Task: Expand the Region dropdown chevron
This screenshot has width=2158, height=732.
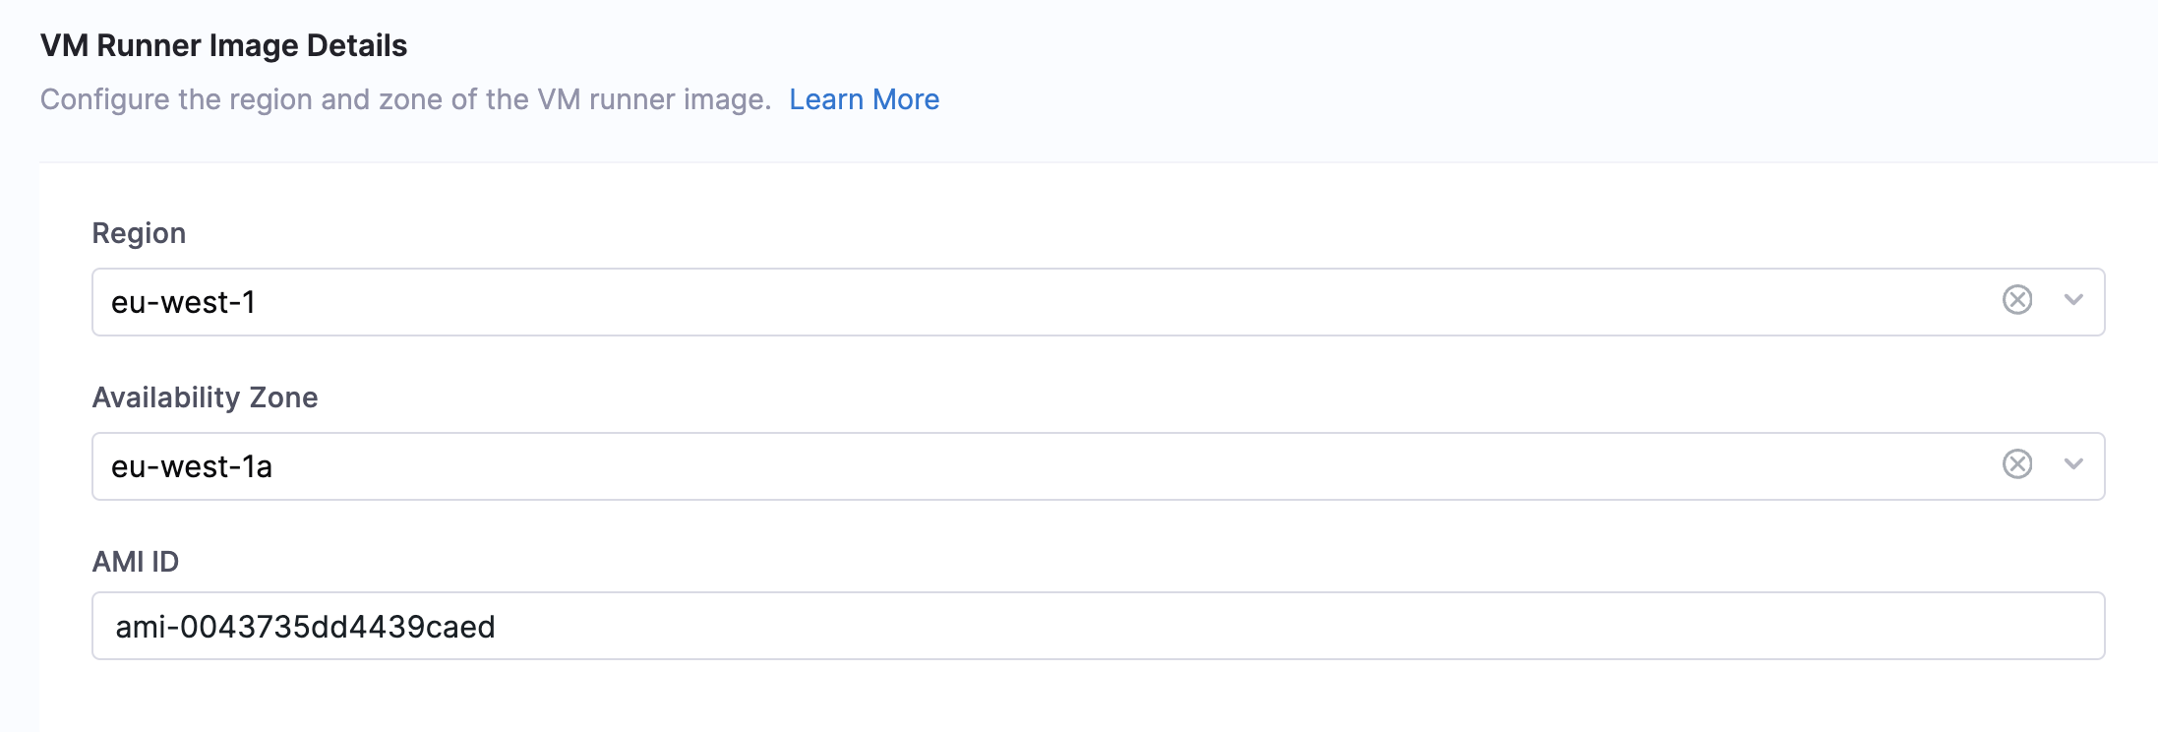Action: pyautogui.click(x=2073, y=300)
